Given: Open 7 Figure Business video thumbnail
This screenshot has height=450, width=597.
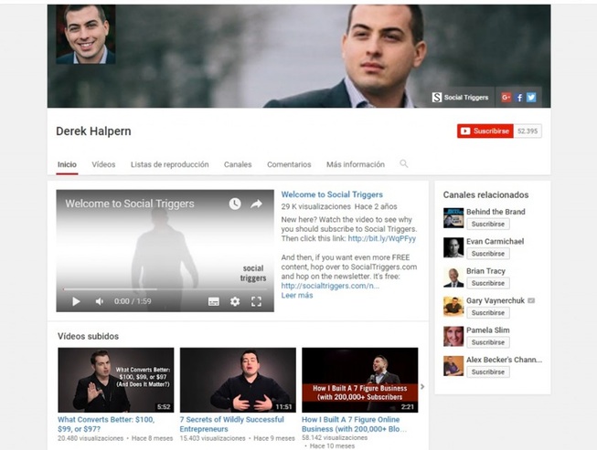Looking at the screenshot, I should 360,380.
